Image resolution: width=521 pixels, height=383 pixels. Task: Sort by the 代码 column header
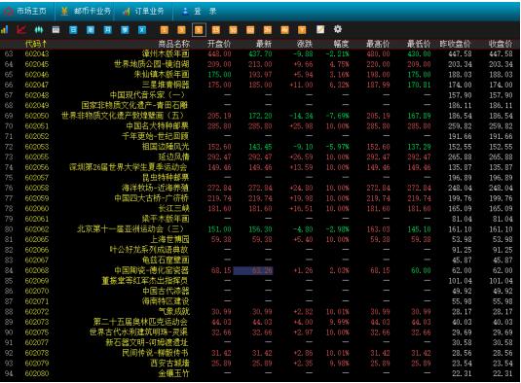point(36,44)
